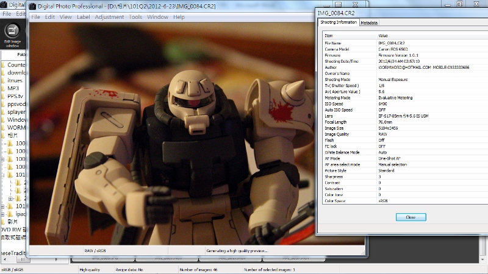This screenshot has height=274, width=488.
Task: Select the itnues folder
Action: pyautogui.click(x=15, y=80)
